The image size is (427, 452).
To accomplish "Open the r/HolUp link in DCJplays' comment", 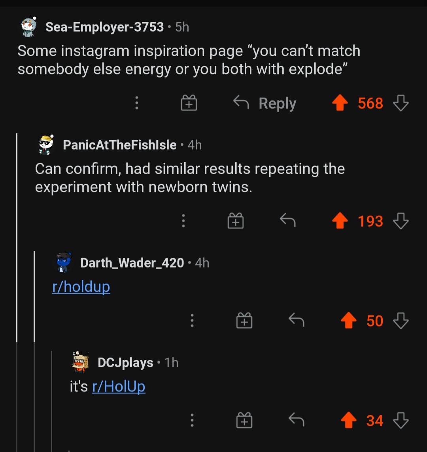I will click(119, 386).
